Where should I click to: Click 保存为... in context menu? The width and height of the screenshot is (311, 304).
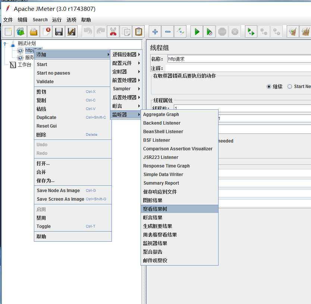tap(73, 181)
